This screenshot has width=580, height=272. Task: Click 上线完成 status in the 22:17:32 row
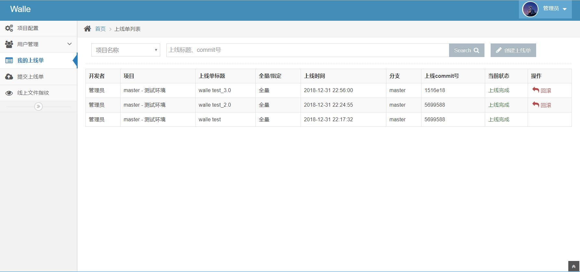(x=499, y=120)
